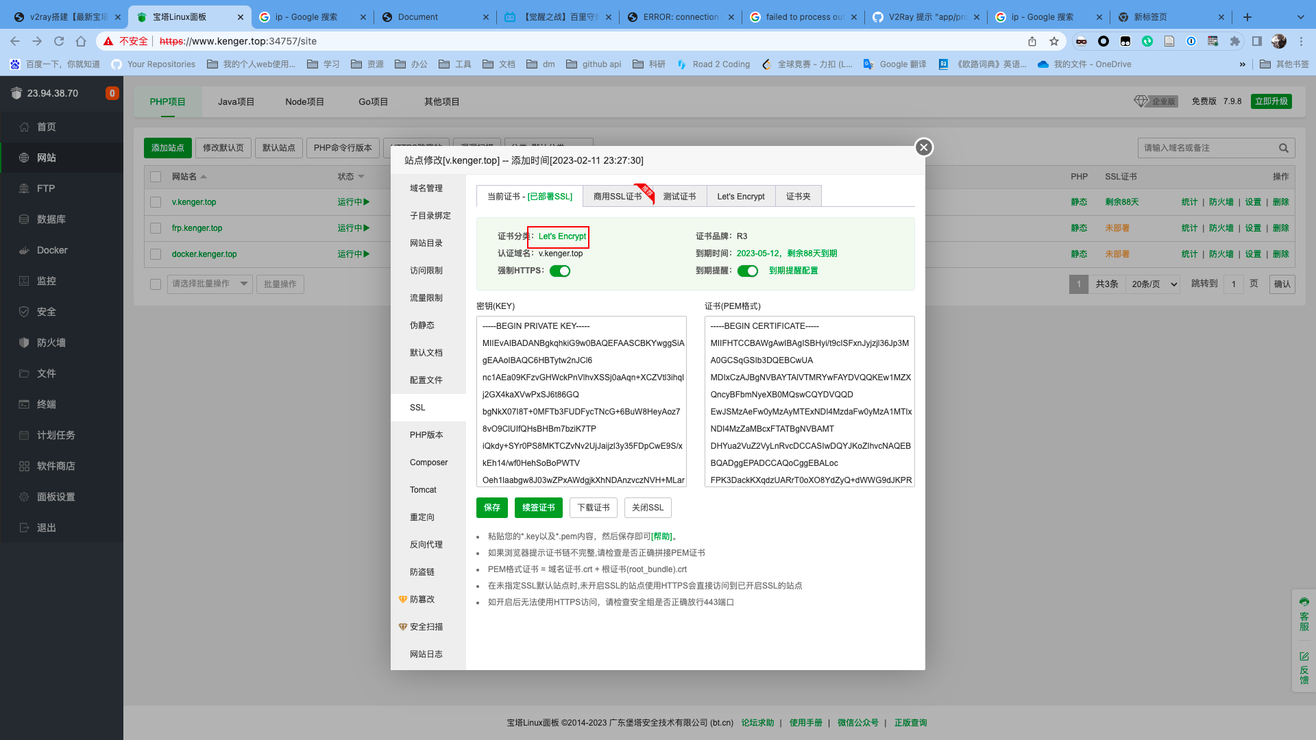1316x740 pixels.
Task: Expand the 20 per page dropdown
Action: click(1153, 284)
